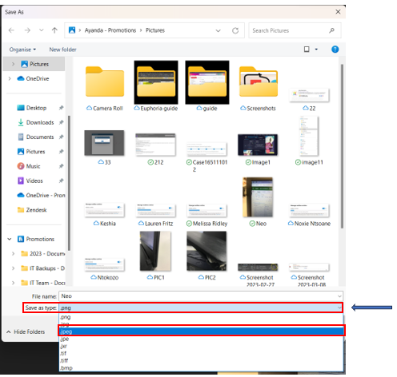
Task: Choose .tif from the type list
Action: click(201, 353)
